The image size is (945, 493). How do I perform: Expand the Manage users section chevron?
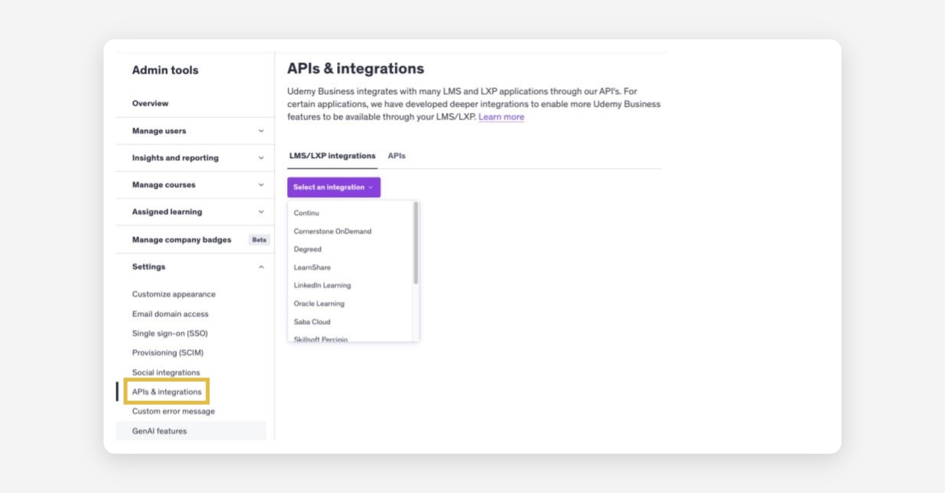pos(261,131)
